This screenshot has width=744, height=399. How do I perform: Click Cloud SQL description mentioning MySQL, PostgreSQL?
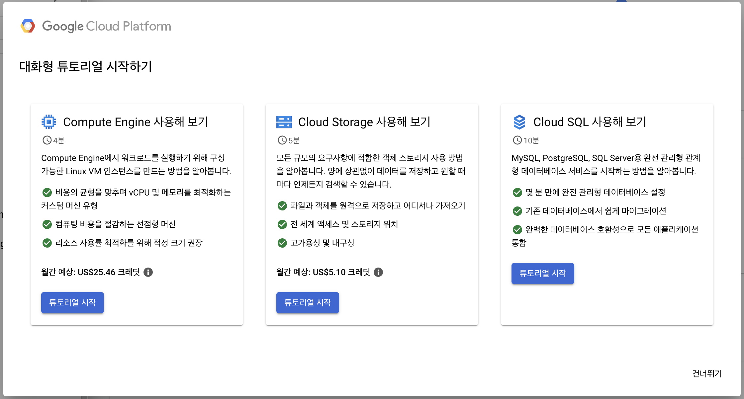(606, 164)
